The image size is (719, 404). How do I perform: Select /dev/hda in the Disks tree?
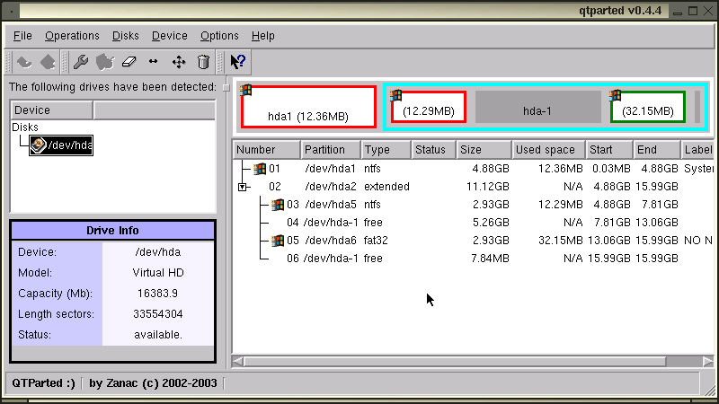[x=61, y=145]
